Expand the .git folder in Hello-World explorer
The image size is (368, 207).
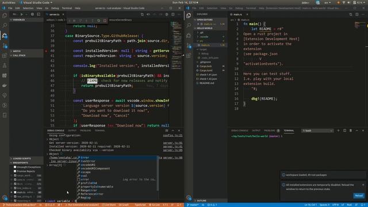[210, 32]
